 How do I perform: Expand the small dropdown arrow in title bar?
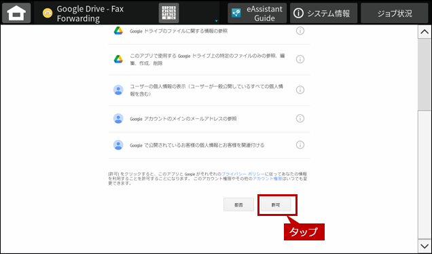[216, 21]
